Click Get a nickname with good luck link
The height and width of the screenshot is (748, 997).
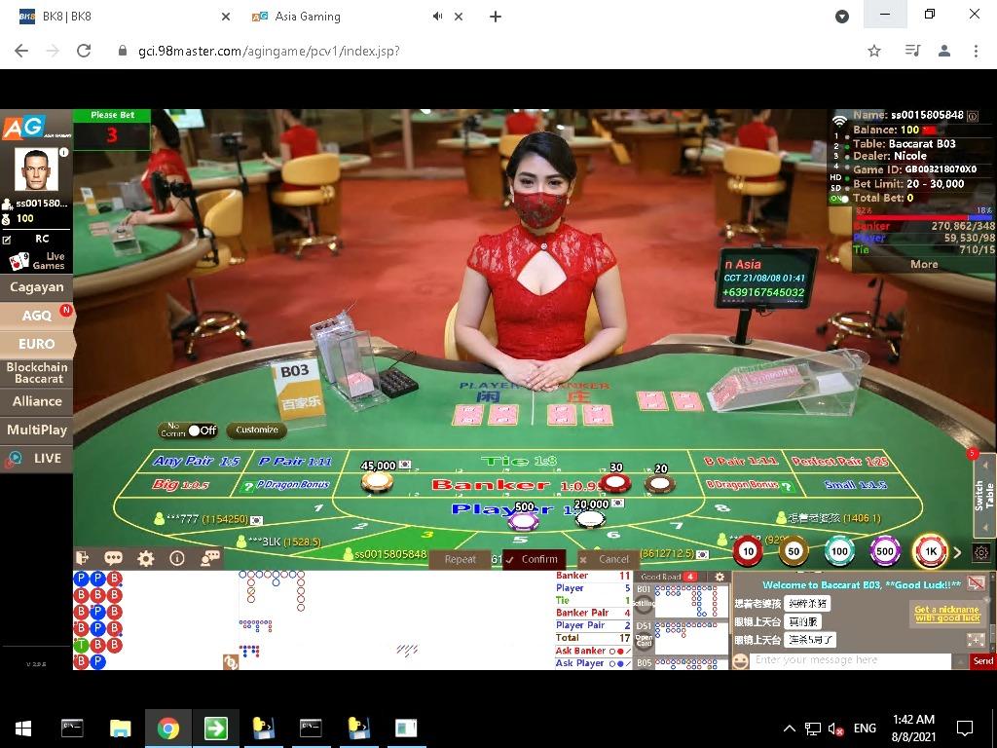[946, 614]
